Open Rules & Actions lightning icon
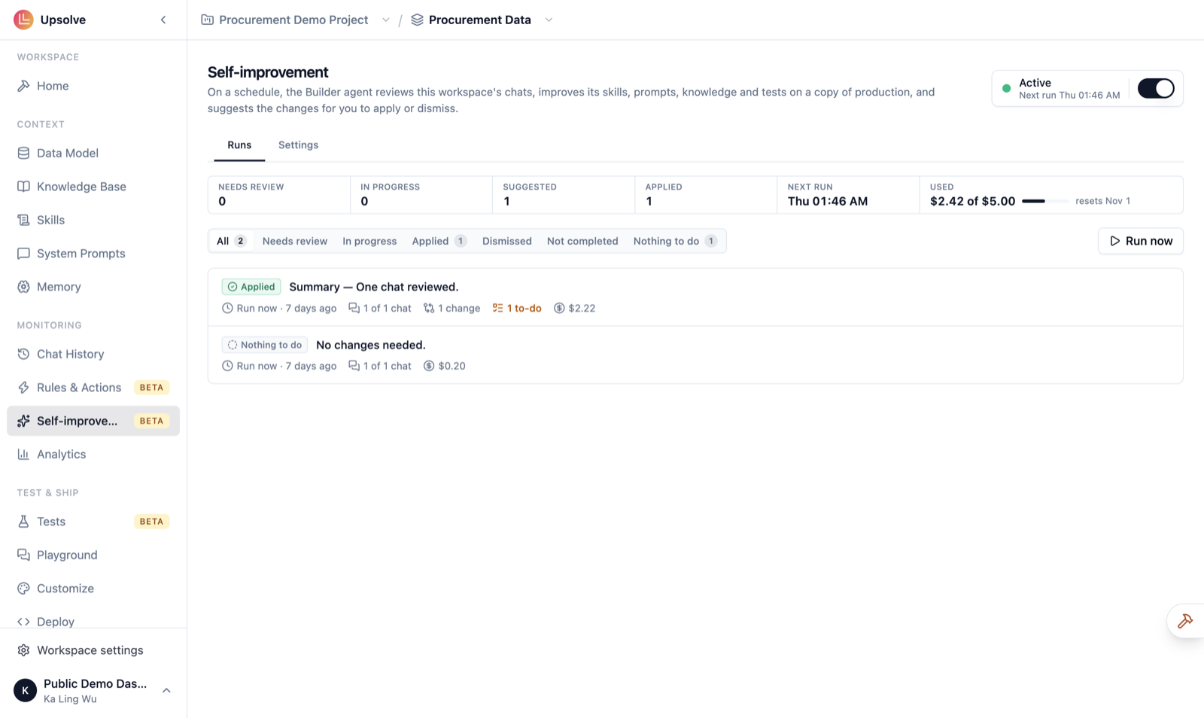Screen dimensions: 1204x718 23,388
